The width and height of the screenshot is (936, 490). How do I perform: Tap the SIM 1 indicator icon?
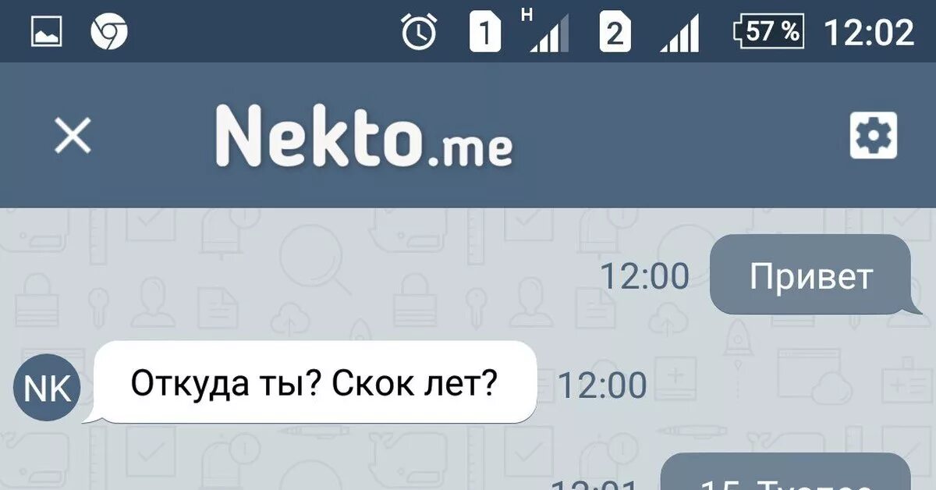tap(485, 34)
